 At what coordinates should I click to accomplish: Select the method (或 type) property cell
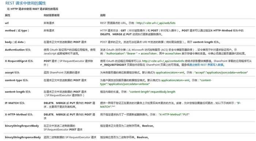tap(17, 30)
